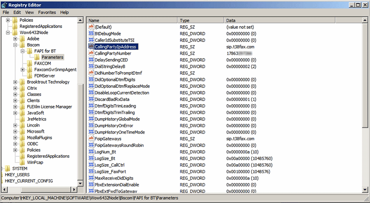This screenshot has width=370, height=203.
Task: Click the DialStringDelayB value icon
Action: pos(91,66)
